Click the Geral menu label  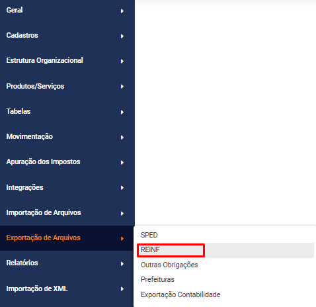pos(15,10)
